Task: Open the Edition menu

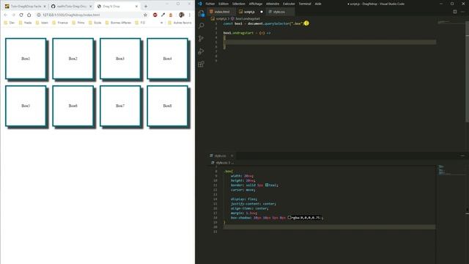Action: [x=223, y=4]
